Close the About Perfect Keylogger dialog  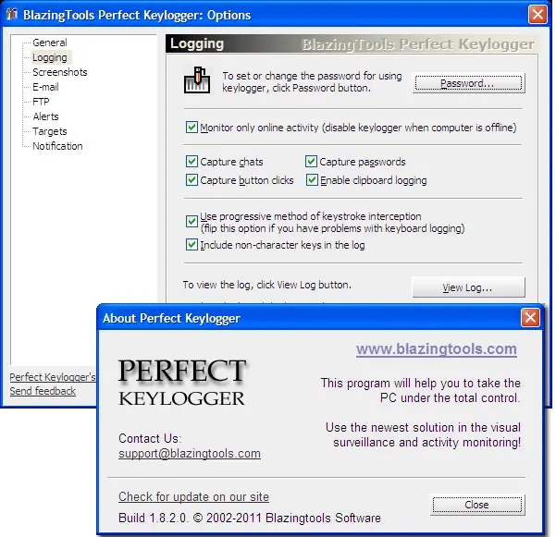point(476,505)
